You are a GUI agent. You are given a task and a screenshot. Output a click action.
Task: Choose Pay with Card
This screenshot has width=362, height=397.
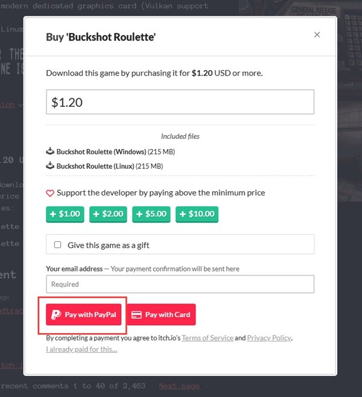(x=161, y=314)
